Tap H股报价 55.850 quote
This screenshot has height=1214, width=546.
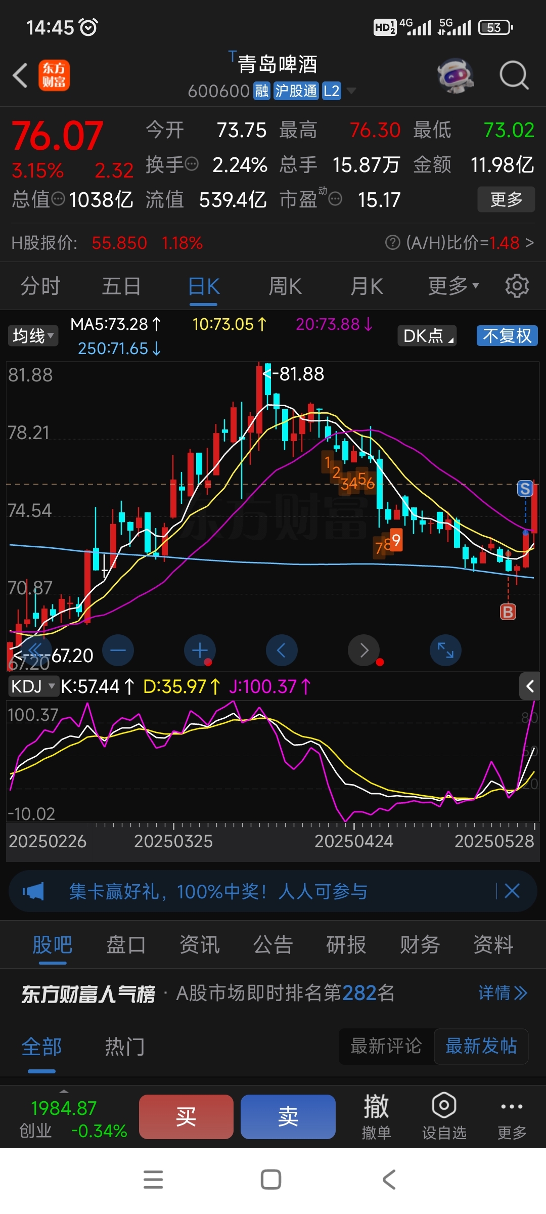click(119, 243)
